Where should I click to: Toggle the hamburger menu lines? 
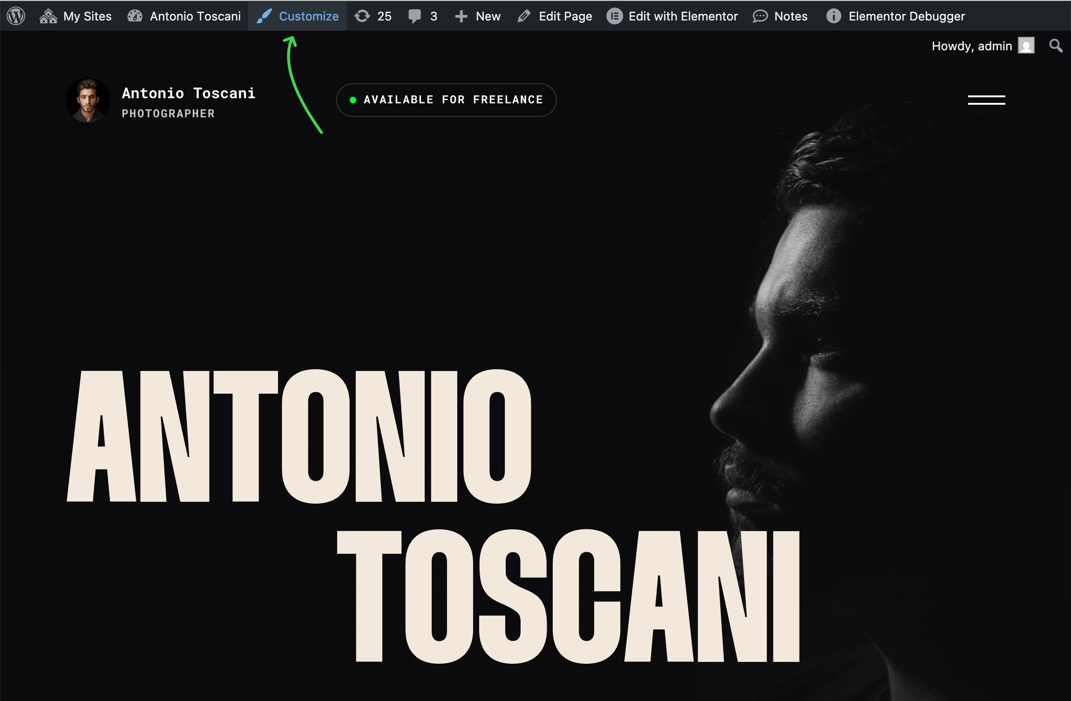986,100
